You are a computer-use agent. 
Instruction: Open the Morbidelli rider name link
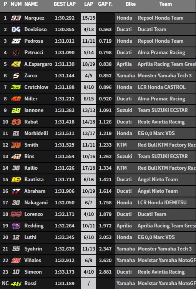(x=36, y=133)
